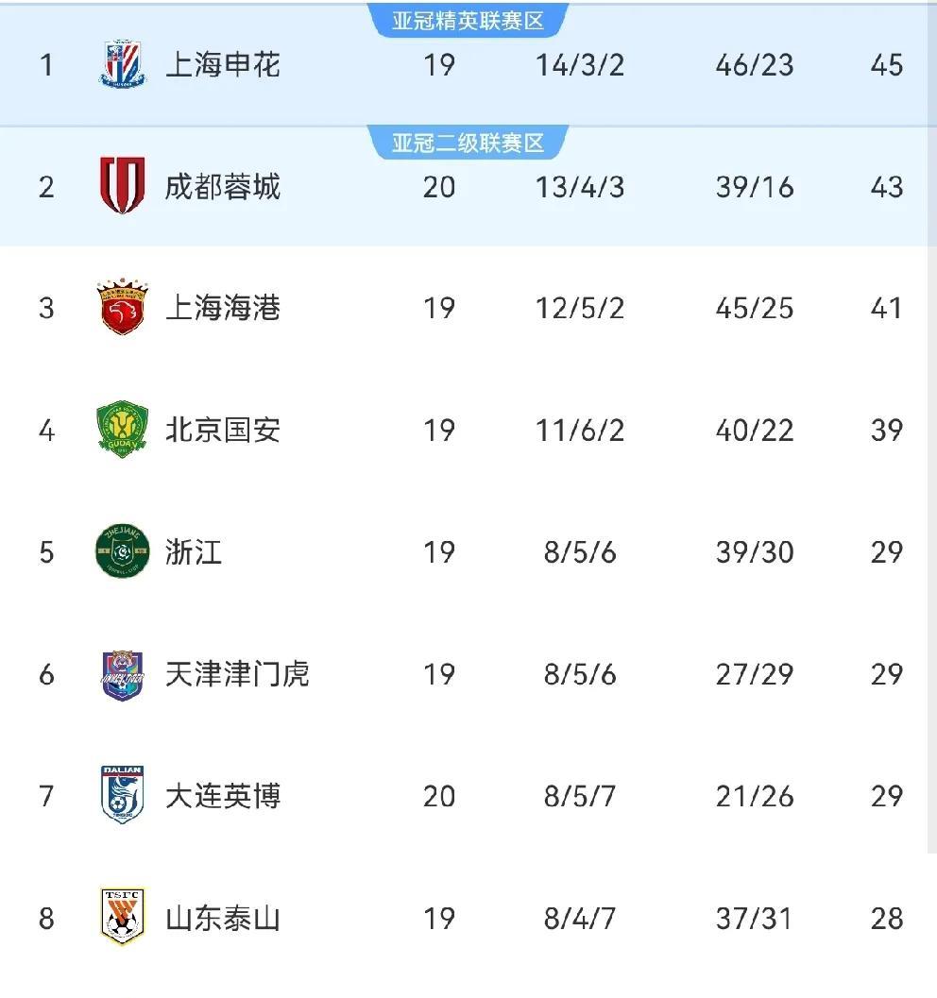Click the 山东泰山 team name
The height and width of the screenshot is (998, 937).
point(223,918)
